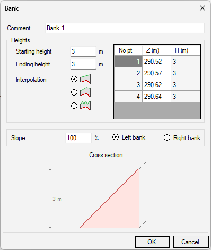Click the Ending height field
Screen dimensions: 211x250
83,64
